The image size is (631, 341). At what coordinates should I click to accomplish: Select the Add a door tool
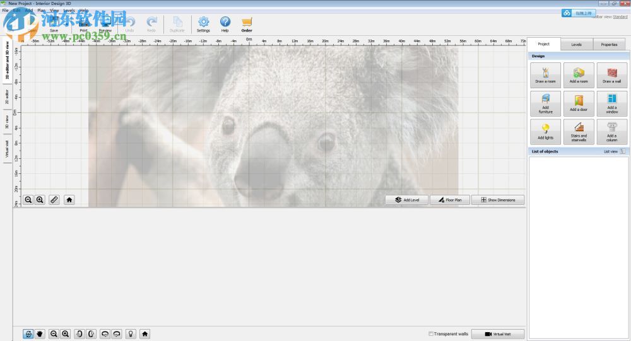point(579,103)
